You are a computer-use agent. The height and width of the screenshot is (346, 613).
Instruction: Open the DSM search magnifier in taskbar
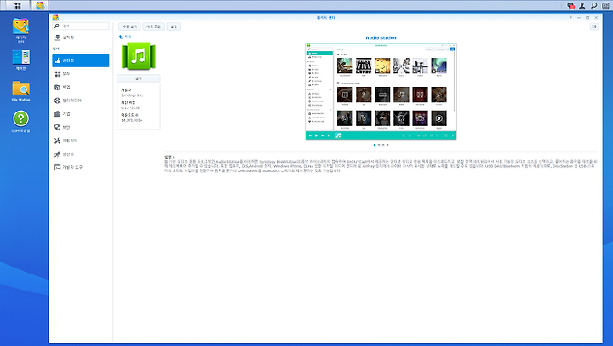click(594, 5)
